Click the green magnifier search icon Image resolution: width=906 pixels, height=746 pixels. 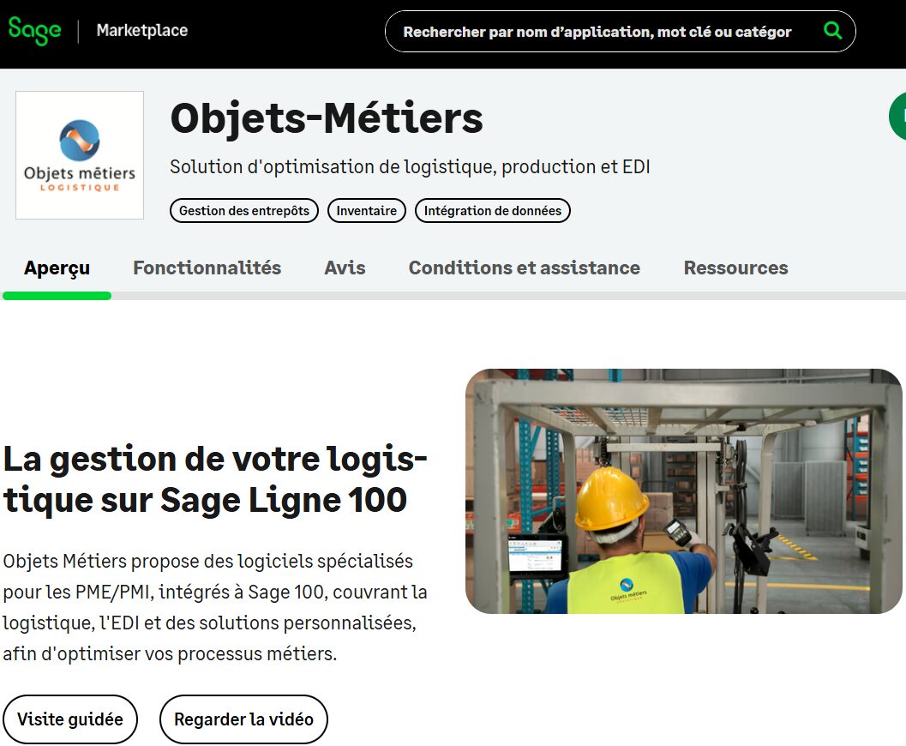[832, 31]
